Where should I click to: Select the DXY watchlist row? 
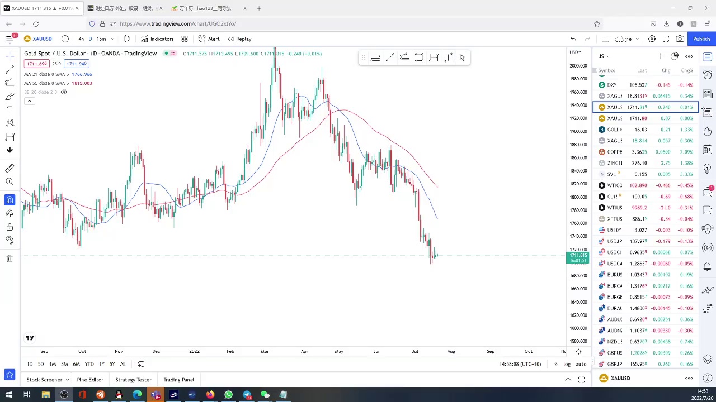tap(646, 85)
